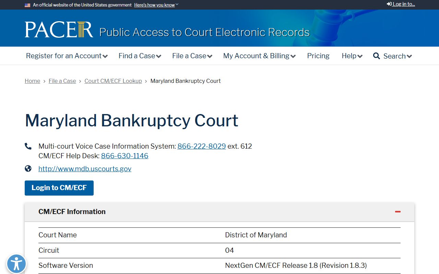Call the 866-222-8029 phone link
Viewport: 439px width, 274px height.
[x=202, y=146]
